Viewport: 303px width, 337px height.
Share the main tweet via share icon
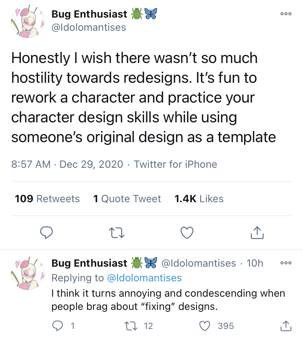tap(257, 233)
